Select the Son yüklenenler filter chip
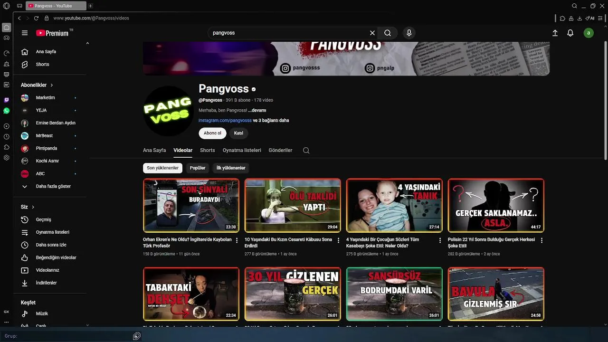The height and width of the screenshot is (342, 608). (x=162, y=168)
